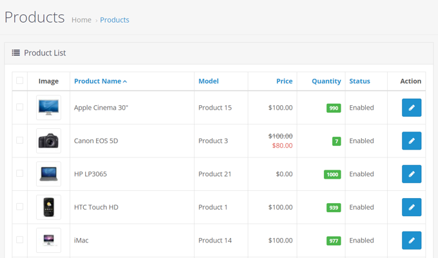Screen dimensions: 438x258
Task: Click the Apple Cinema 30" name text
Action: (101, 108)
